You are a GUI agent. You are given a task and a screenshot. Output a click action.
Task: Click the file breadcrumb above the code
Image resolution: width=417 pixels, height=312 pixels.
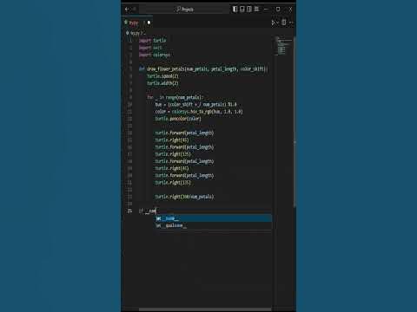click(x=135, y=33)
